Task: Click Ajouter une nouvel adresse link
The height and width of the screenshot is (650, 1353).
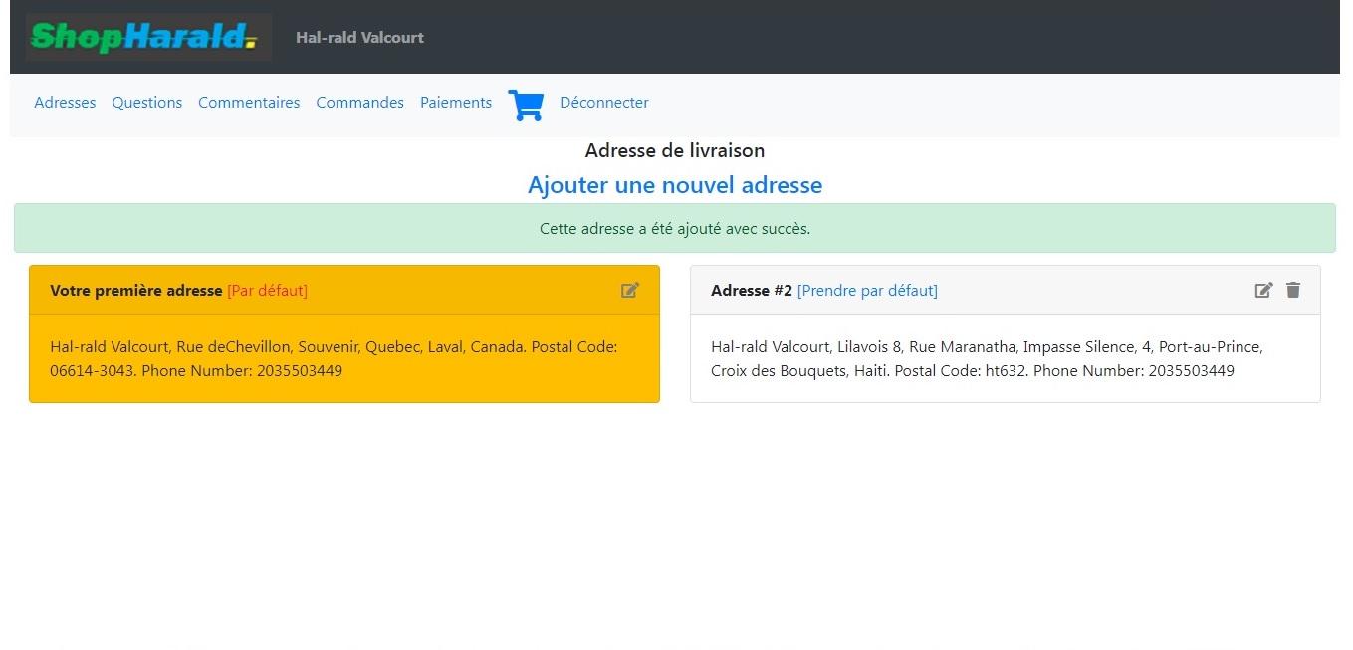Action: pyautogui.click(x=675, y=185)
